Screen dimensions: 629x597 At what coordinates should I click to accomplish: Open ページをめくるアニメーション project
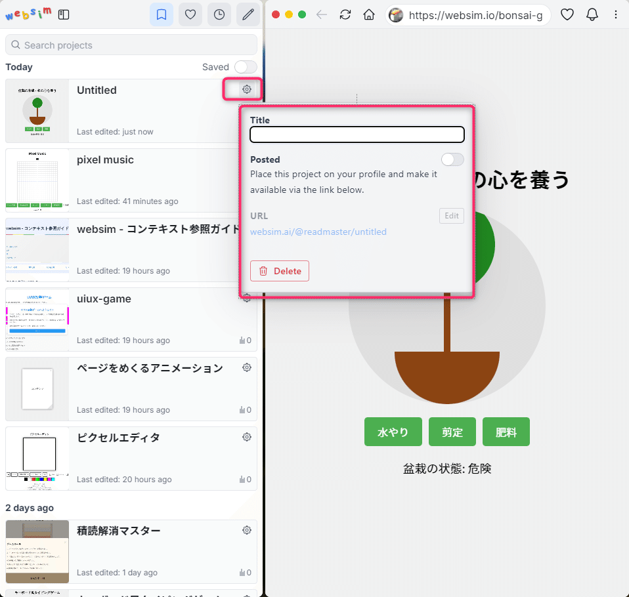pyautogui.click(x=150, y=368)
